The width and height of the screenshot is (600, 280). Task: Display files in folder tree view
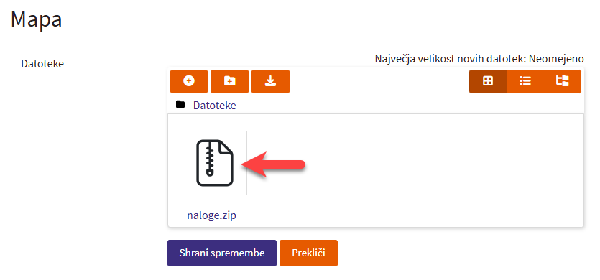[562, 81]
